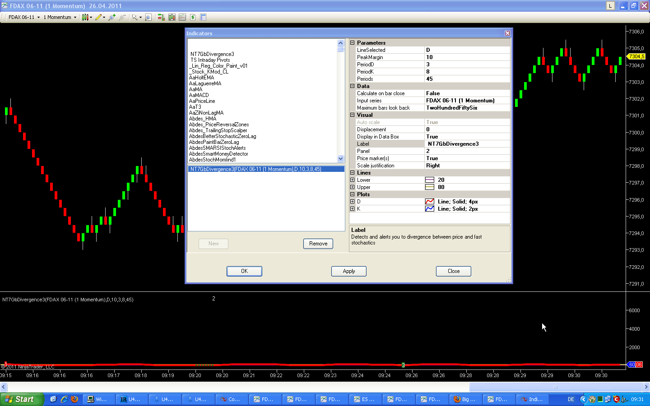Switch to the 'Indi...' taskbar window
This screenshot has height=406, width=650.
[533, 399]
